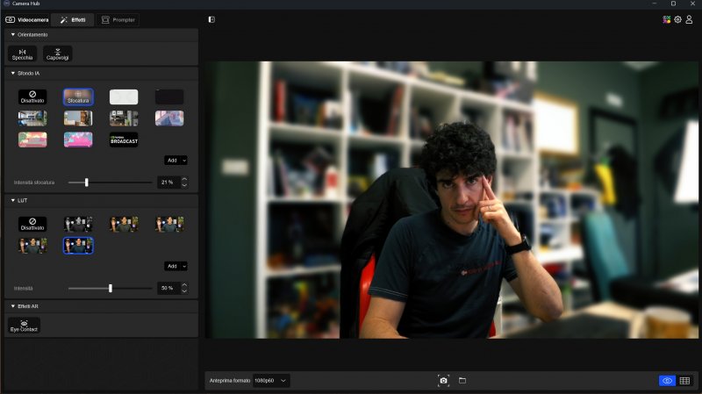This screenshot has height=394, width=702.
Task: Collapse the left sidebar panel icon
Action: (211, 19)
